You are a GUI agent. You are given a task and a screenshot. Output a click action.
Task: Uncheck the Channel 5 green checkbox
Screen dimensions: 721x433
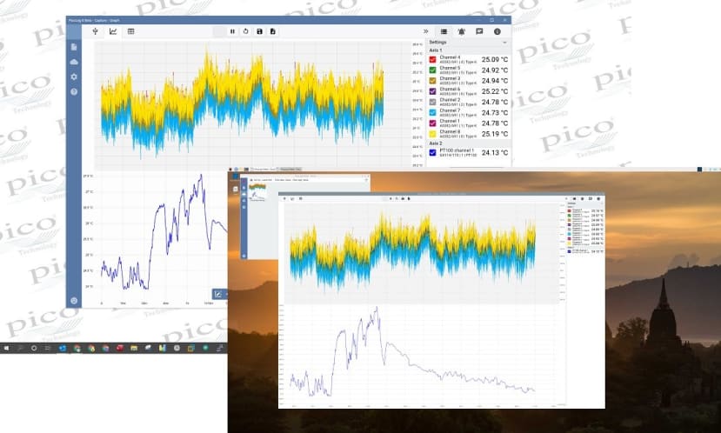(433, 70)
